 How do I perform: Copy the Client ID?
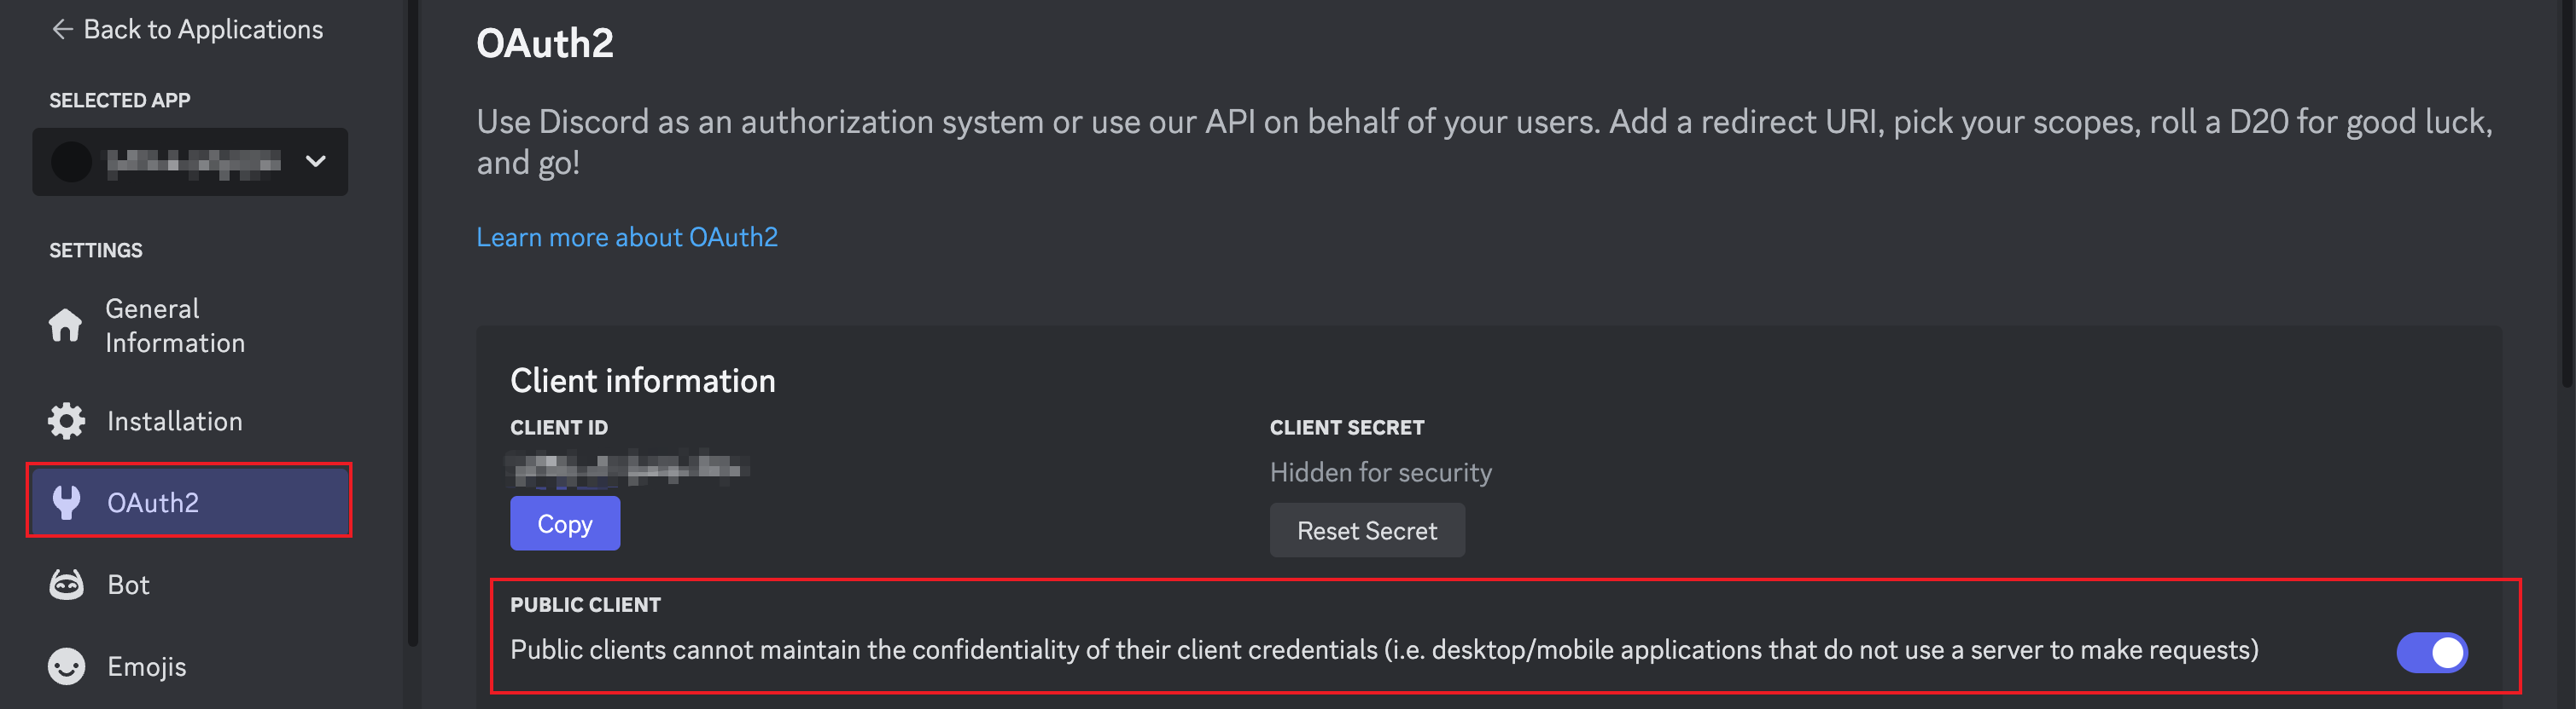tap(564, 522)
